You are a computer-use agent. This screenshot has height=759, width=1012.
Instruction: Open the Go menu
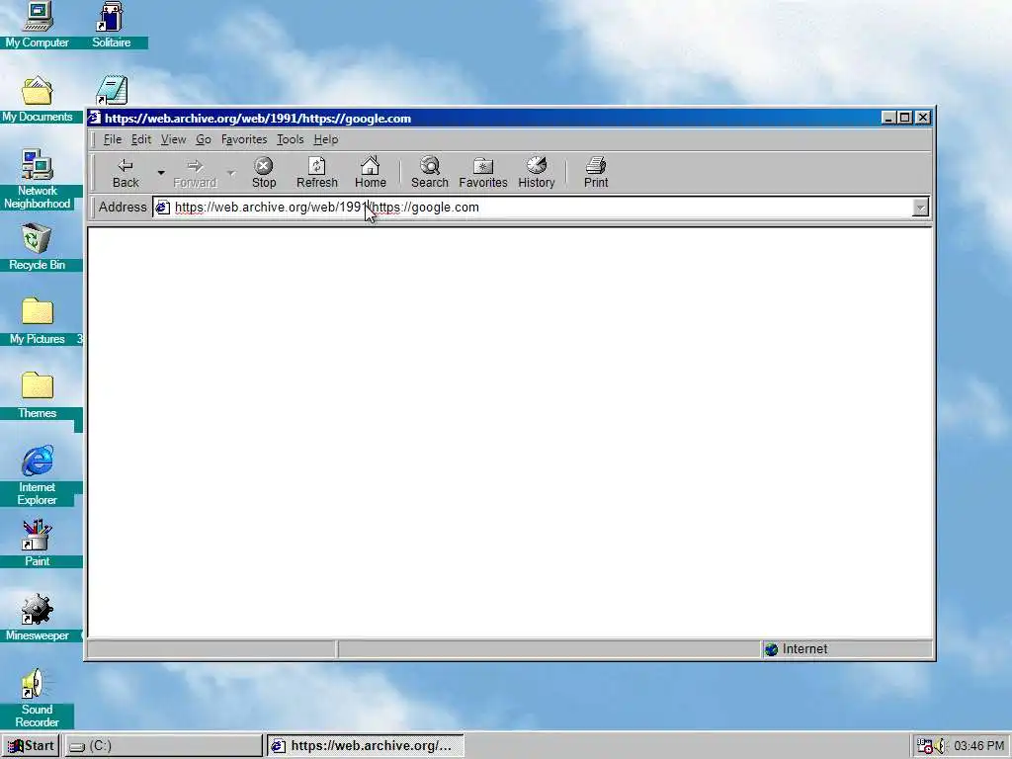[204, 139]
